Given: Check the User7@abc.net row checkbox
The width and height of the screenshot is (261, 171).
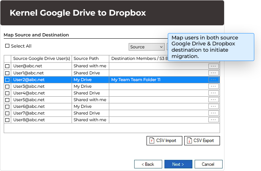Looking at the screenshot, I should (x=7, y=113).
